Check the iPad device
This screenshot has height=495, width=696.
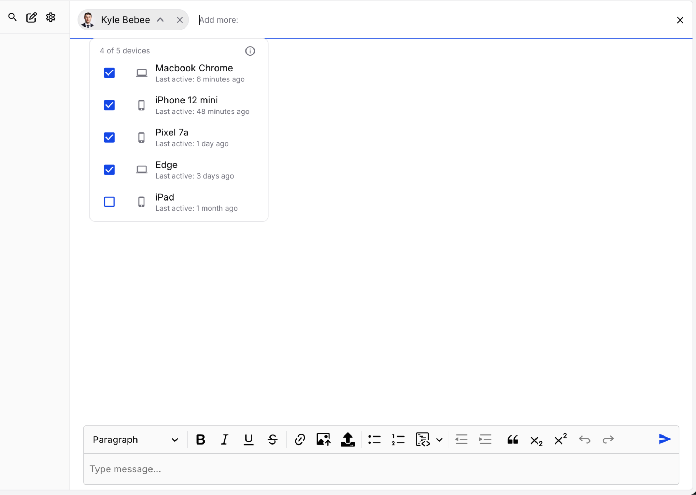(x=109, y=202)
